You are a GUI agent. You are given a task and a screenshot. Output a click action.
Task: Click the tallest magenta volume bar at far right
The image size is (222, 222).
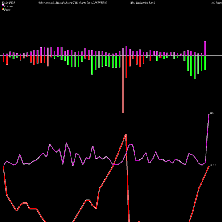coord(205,48)
